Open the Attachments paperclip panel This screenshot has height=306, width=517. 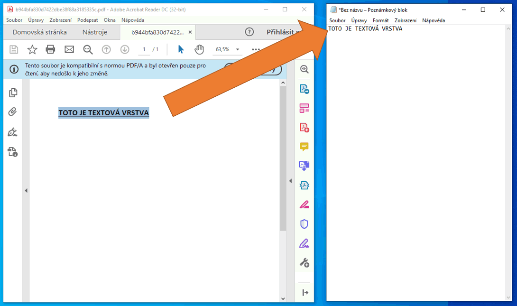[13, 112]
